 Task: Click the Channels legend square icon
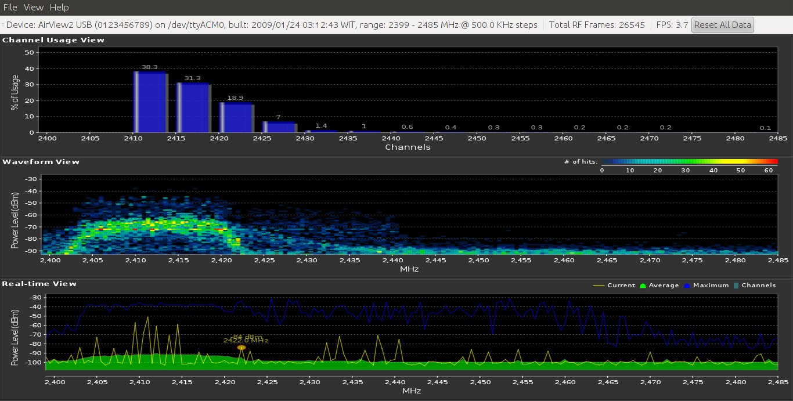(x=736, y=286)
